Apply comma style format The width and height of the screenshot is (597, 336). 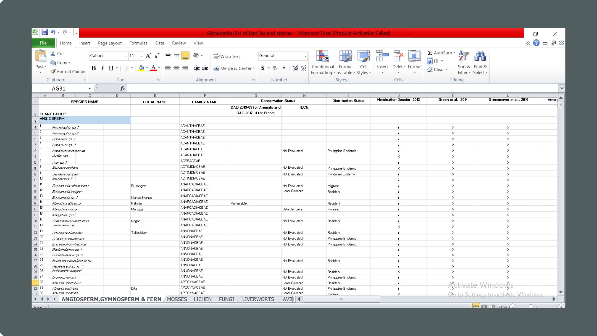point(284,68)
